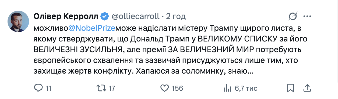
Task: Click the view count '6,7 тис'
Action: tap(246, 88)
